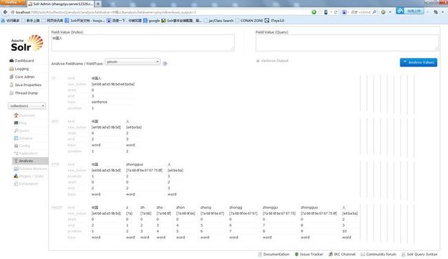Open the CONAN ZONE bookmark
The height and width of the screenshot is (259, 448).
point(249,21)
